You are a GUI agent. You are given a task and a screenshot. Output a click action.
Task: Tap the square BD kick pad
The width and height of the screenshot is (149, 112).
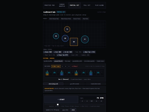74,42
